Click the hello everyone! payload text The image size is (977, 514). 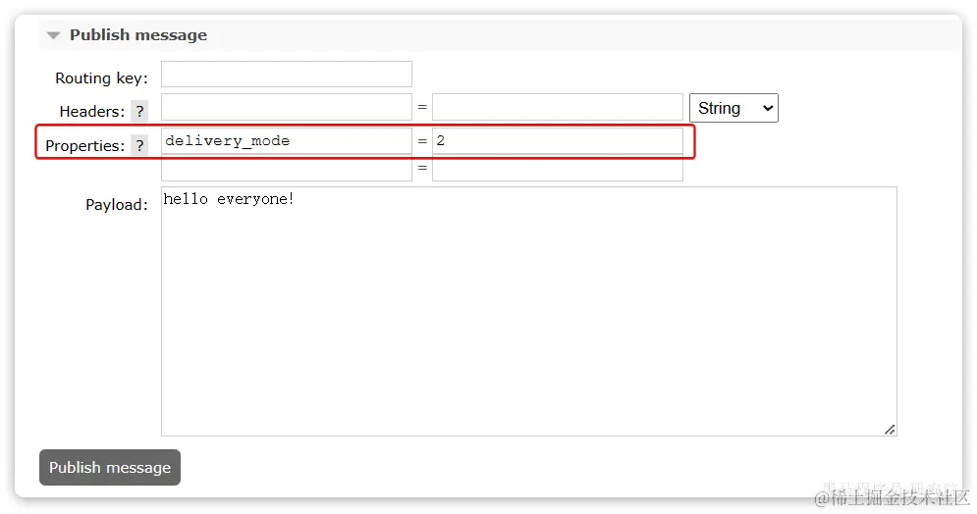(228, 199)
